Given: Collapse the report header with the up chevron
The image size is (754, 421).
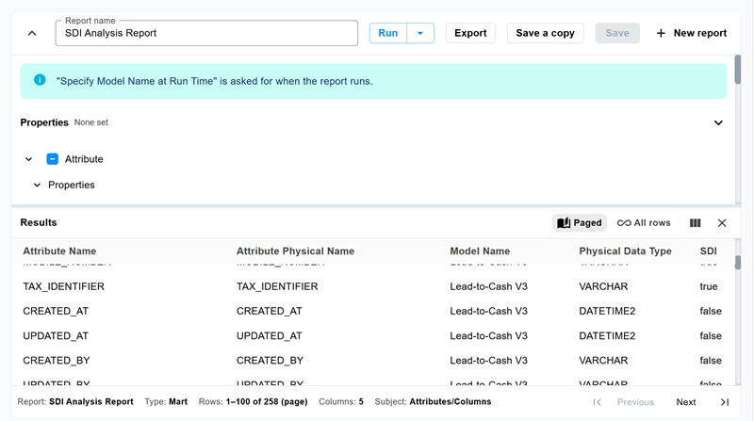Looking at the screenshot, I should coord(32,33).
